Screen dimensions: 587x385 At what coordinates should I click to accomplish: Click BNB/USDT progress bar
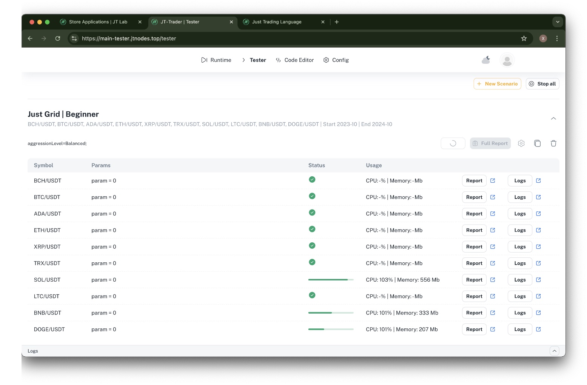(331, 313)
